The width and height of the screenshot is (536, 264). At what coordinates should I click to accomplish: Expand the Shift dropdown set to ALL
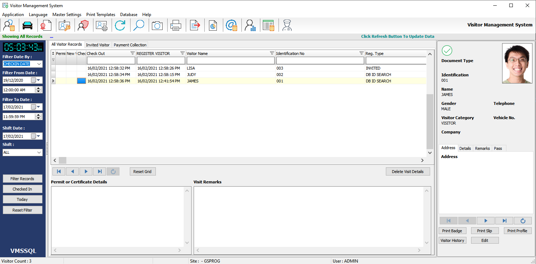click(x=39, y=152)
